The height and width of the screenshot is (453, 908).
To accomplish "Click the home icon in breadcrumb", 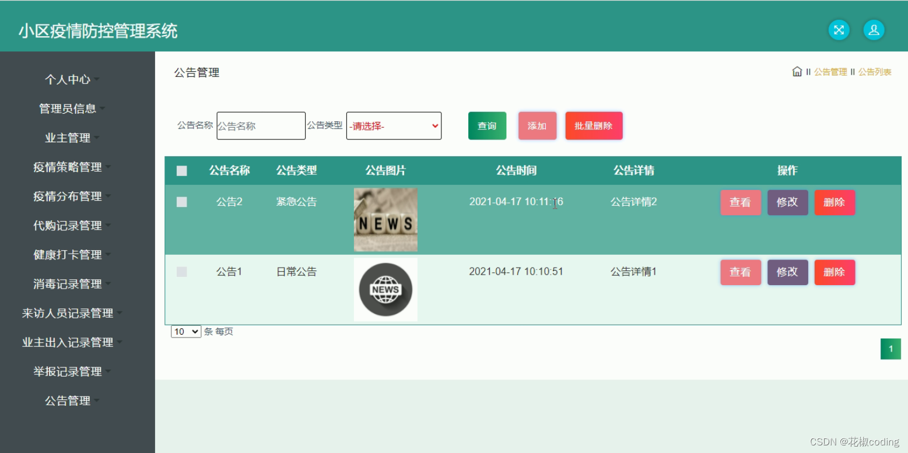I will tap(797, 72).
